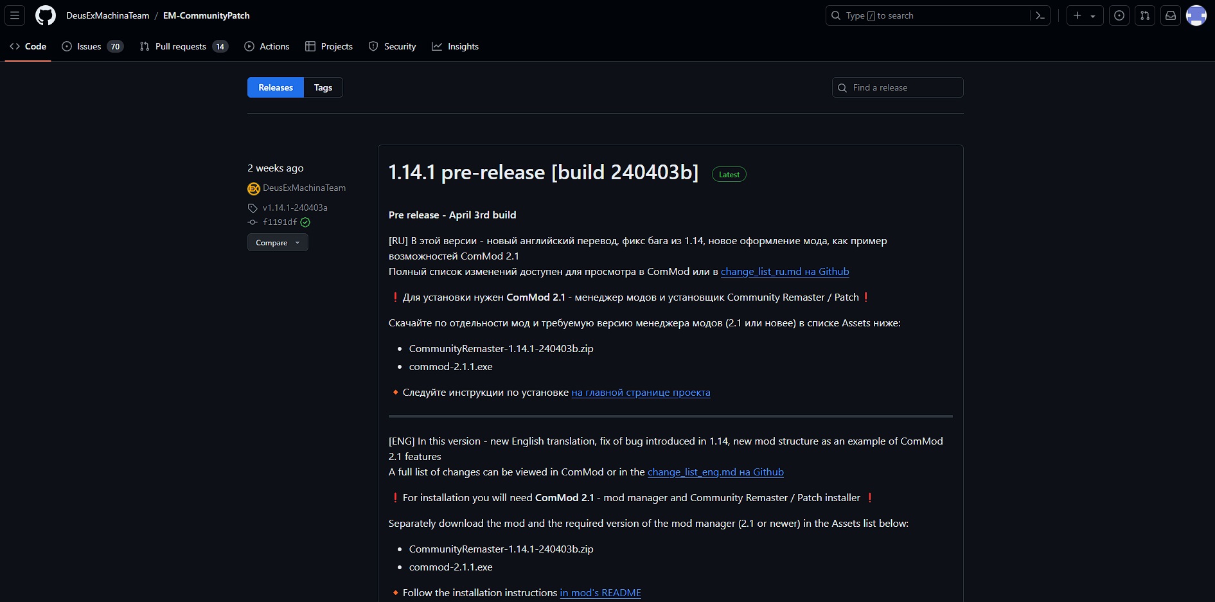The height and width of the screenshot is (602, 1215).
Task: Open the Pull requests tab
Action: (x=184, y=46)
